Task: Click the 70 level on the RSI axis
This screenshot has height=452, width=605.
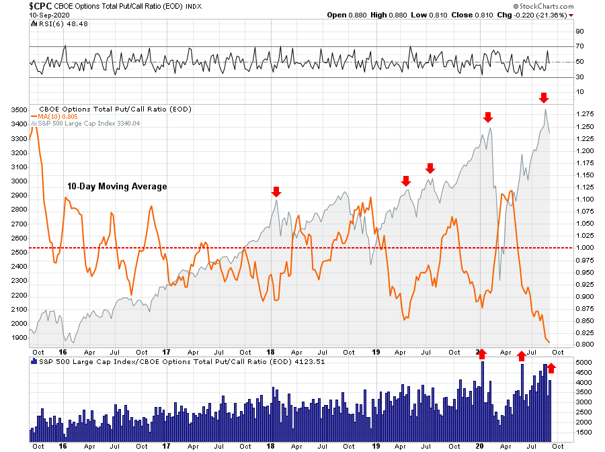Action: click(579, 46)
